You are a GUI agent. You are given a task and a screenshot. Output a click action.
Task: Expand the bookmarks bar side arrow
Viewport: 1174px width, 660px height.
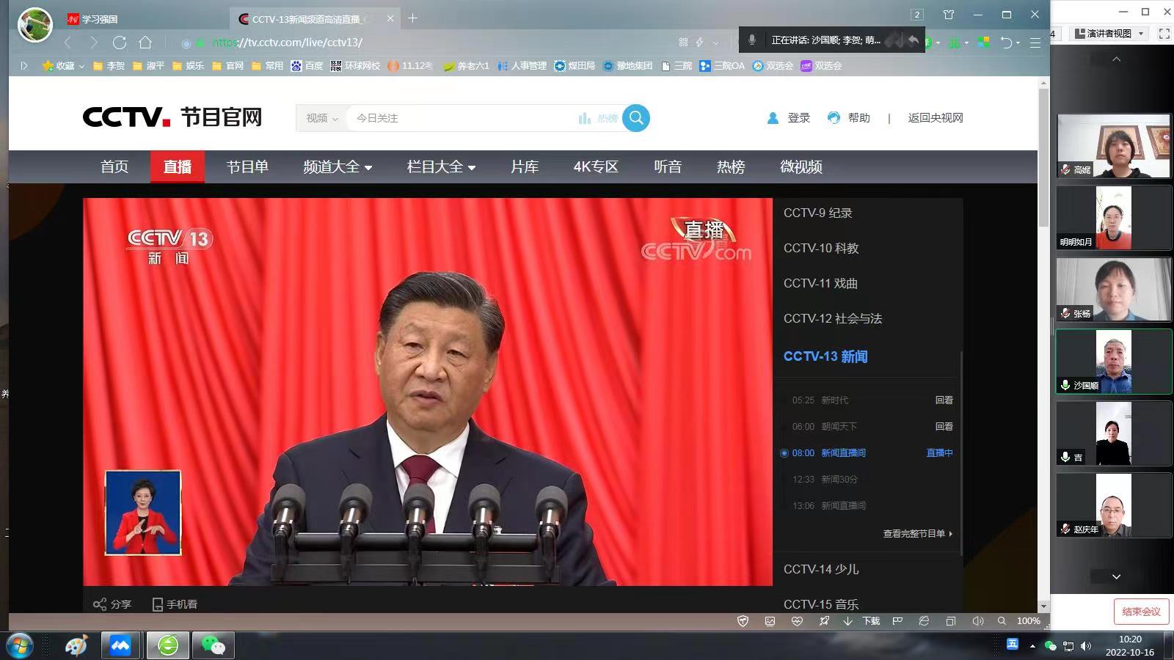point(23,66)
